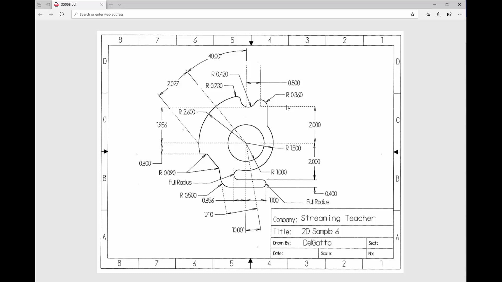Open the tabs you've set aside icon
Screen dimensions: 502x282
point(39,4)
